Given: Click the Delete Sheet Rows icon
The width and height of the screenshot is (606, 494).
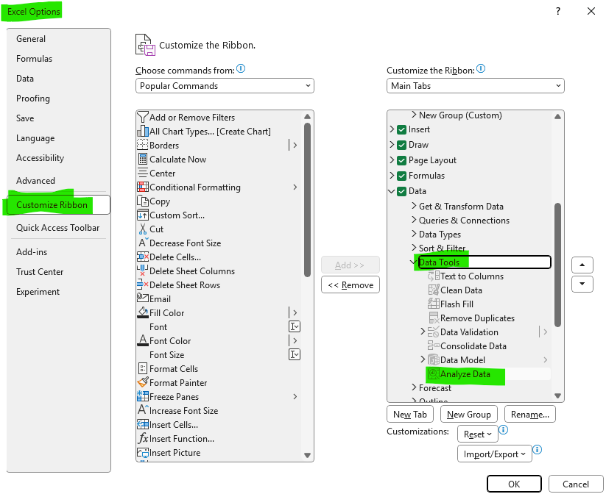Looking at the screenshot, I should [143, 284].
